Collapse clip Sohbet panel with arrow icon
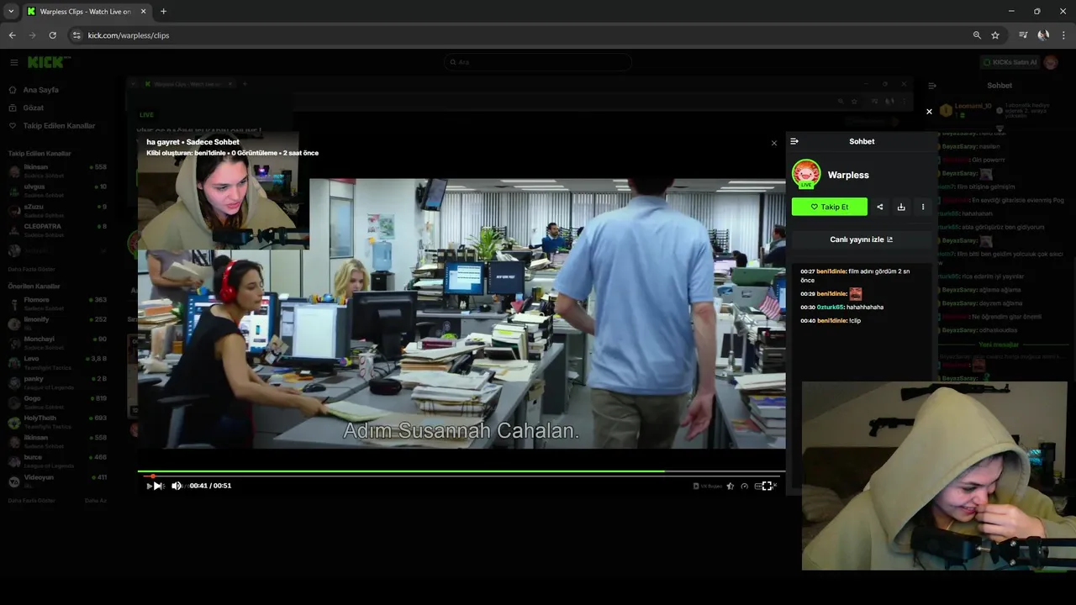 tap(794, 141)
